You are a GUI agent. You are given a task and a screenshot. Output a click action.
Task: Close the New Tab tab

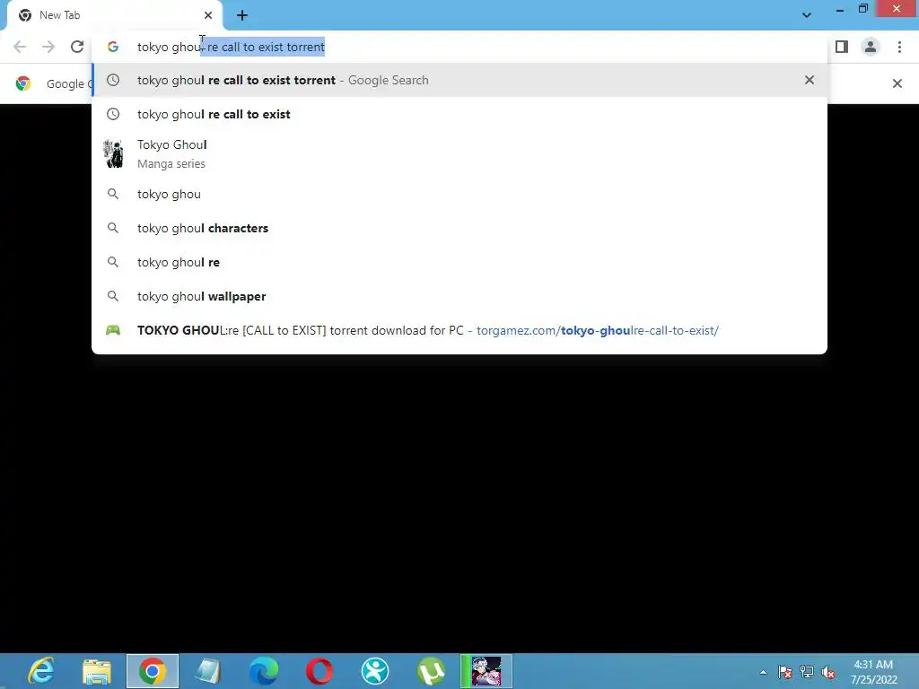[208, 15]
